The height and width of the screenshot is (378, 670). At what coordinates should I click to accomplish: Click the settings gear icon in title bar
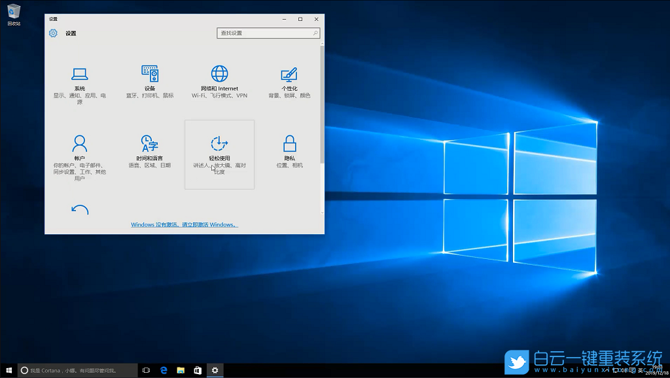pos(53,33)
